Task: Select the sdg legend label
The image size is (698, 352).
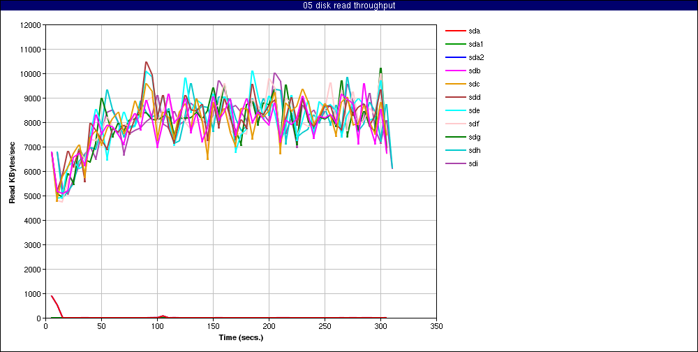Action: tap(475, 137)
